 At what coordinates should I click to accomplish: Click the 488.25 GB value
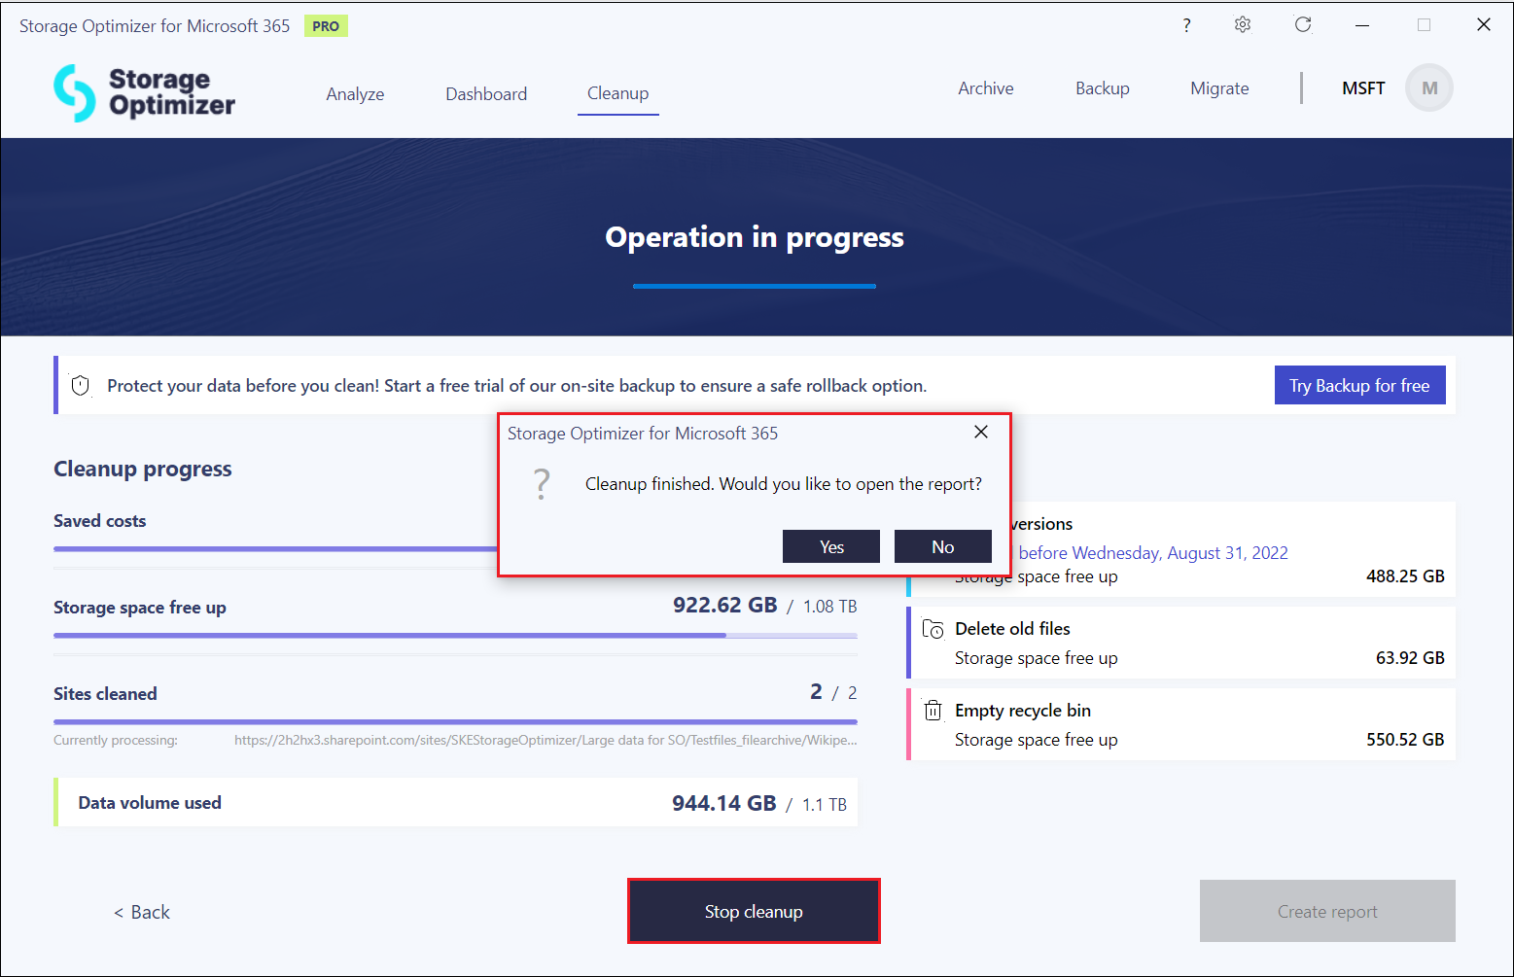(1405, 576)
